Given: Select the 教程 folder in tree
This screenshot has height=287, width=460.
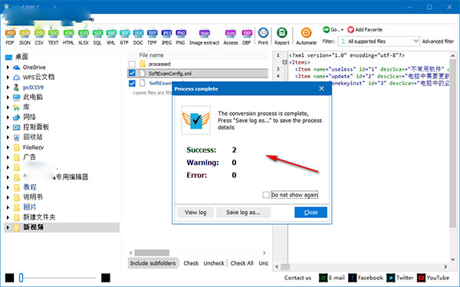Looking at the screenshot, I should [30, 187].
